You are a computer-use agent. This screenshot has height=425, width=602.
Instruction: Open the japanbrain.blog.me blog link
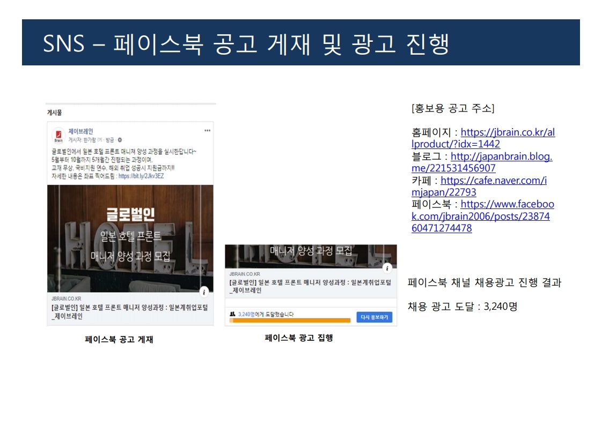(482, 162)
